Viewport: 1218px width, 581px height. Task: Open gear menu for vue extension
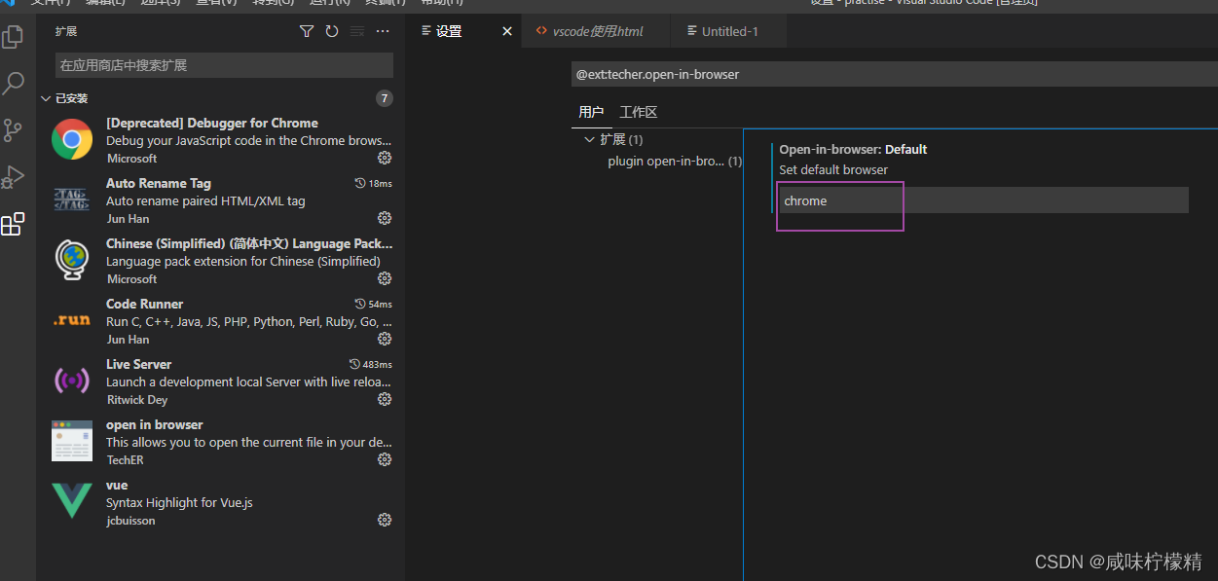385,520
